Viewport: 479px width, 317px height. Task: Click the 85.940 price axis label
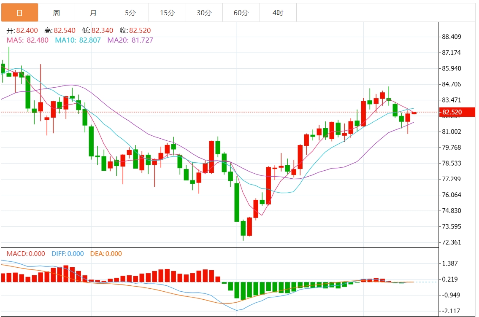(x=452, y=68)
